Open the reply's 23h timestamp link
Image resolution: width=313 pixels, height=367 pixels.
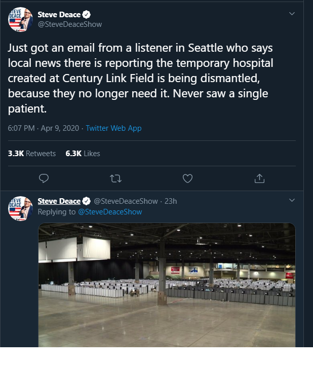coord(171,201)
